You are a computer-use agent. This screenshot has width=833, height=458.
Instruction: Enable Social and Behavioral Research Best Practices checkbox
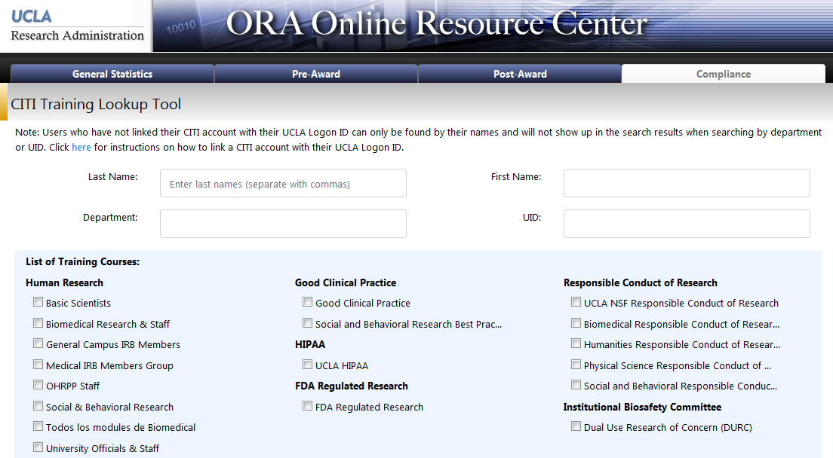[307, 323]
